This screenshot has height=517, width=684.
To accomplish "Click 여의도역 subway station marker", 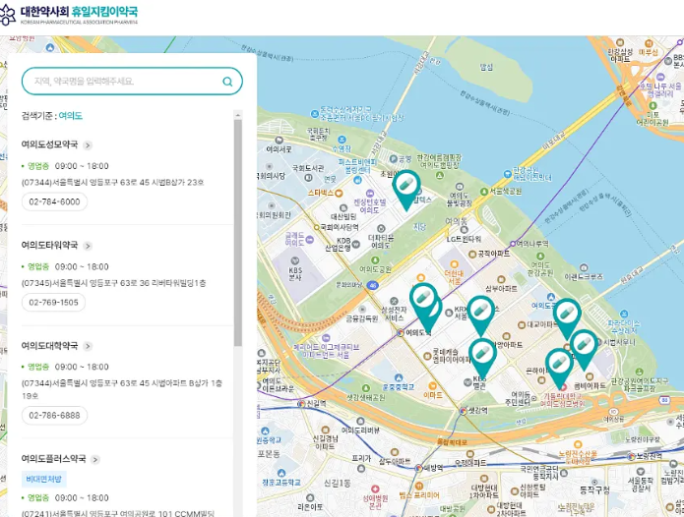I will point(401,333).
